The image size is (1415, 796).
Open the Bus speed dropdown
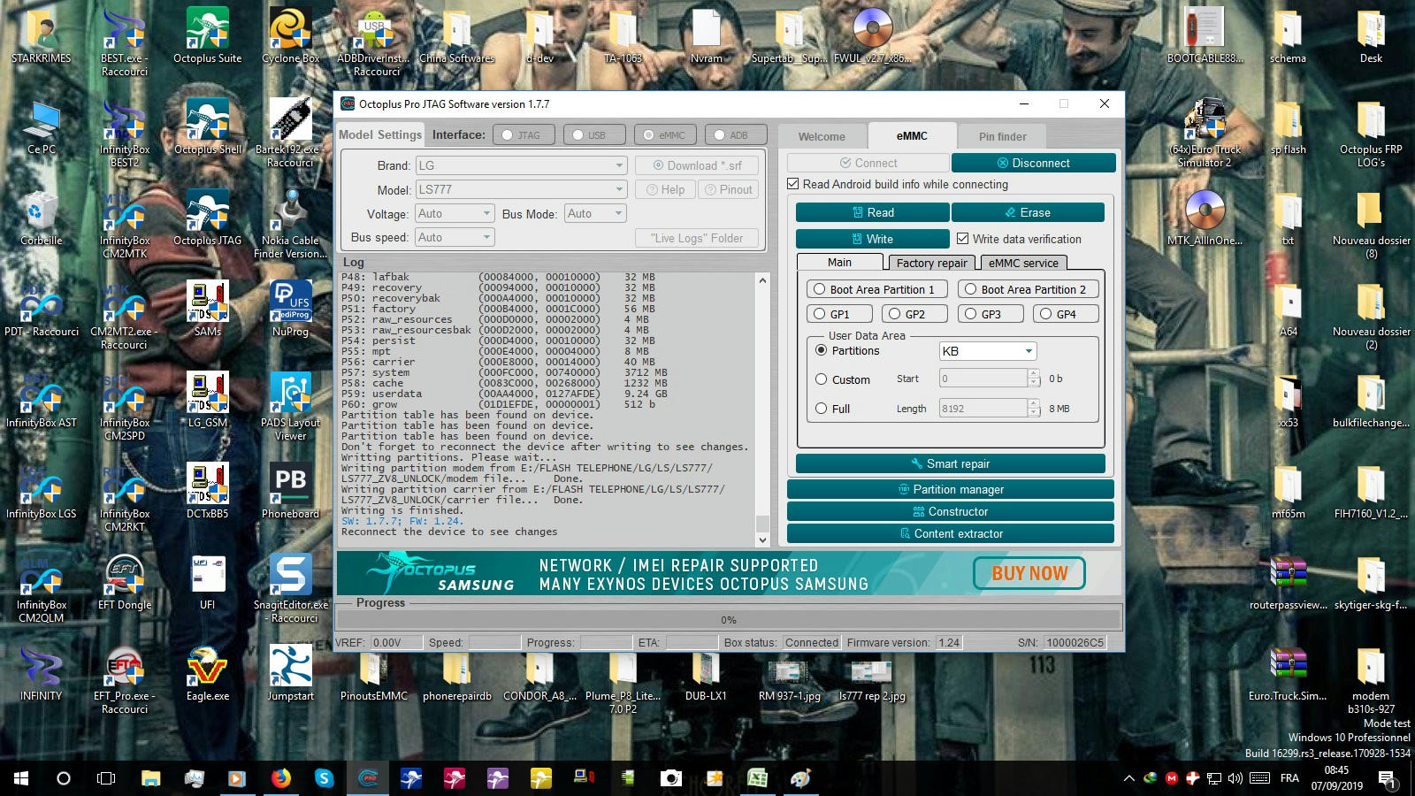(x=455, y=237)
